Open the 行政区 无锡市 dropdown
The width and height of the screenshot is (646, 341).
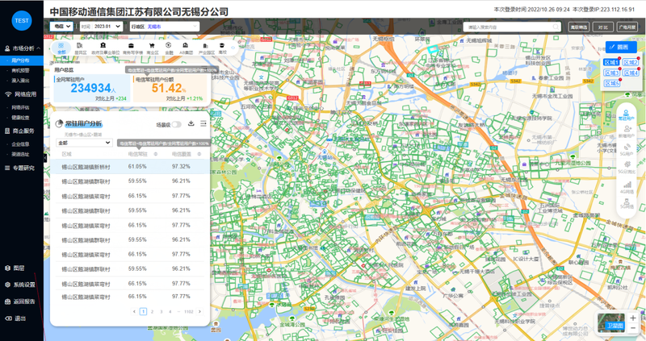tap(165, 27)
